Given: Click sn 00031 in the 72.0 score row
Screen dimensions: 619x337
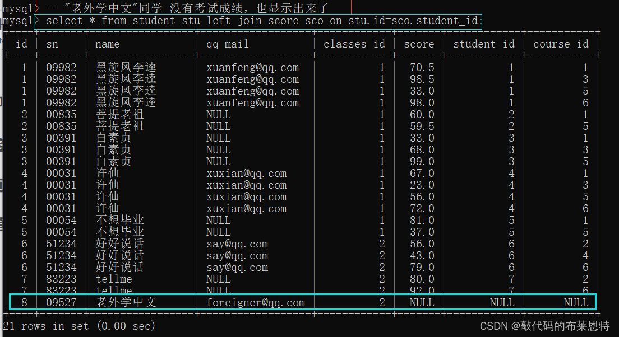Looking at the screenshot, I should point(61,208).
